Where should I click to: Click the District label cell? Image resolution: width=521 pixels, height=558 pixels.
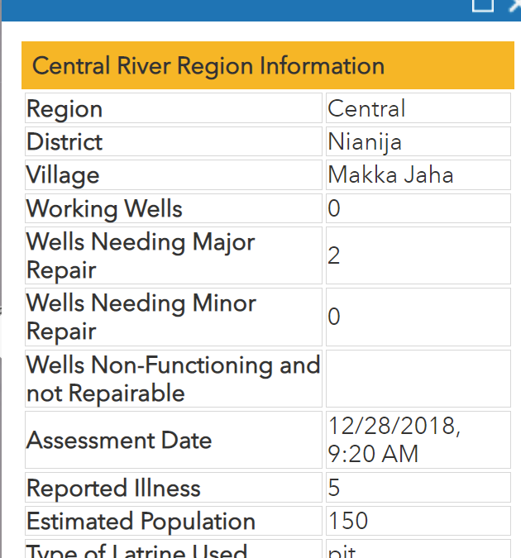[x=174, y=141]
